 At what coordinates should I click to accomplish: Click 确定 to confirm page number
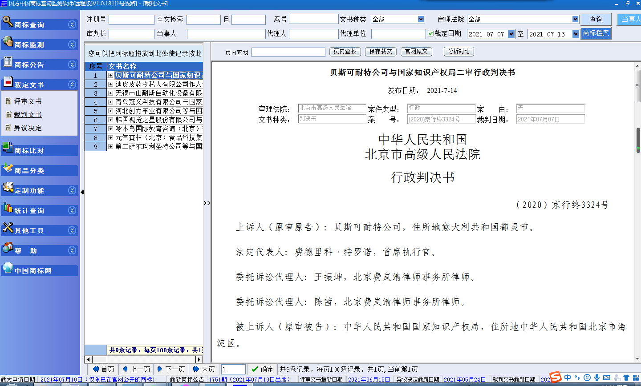[262, 369]
